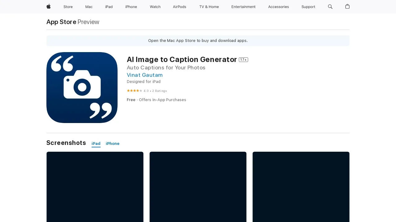Open the AirPods menu item

tap(179, 7)
